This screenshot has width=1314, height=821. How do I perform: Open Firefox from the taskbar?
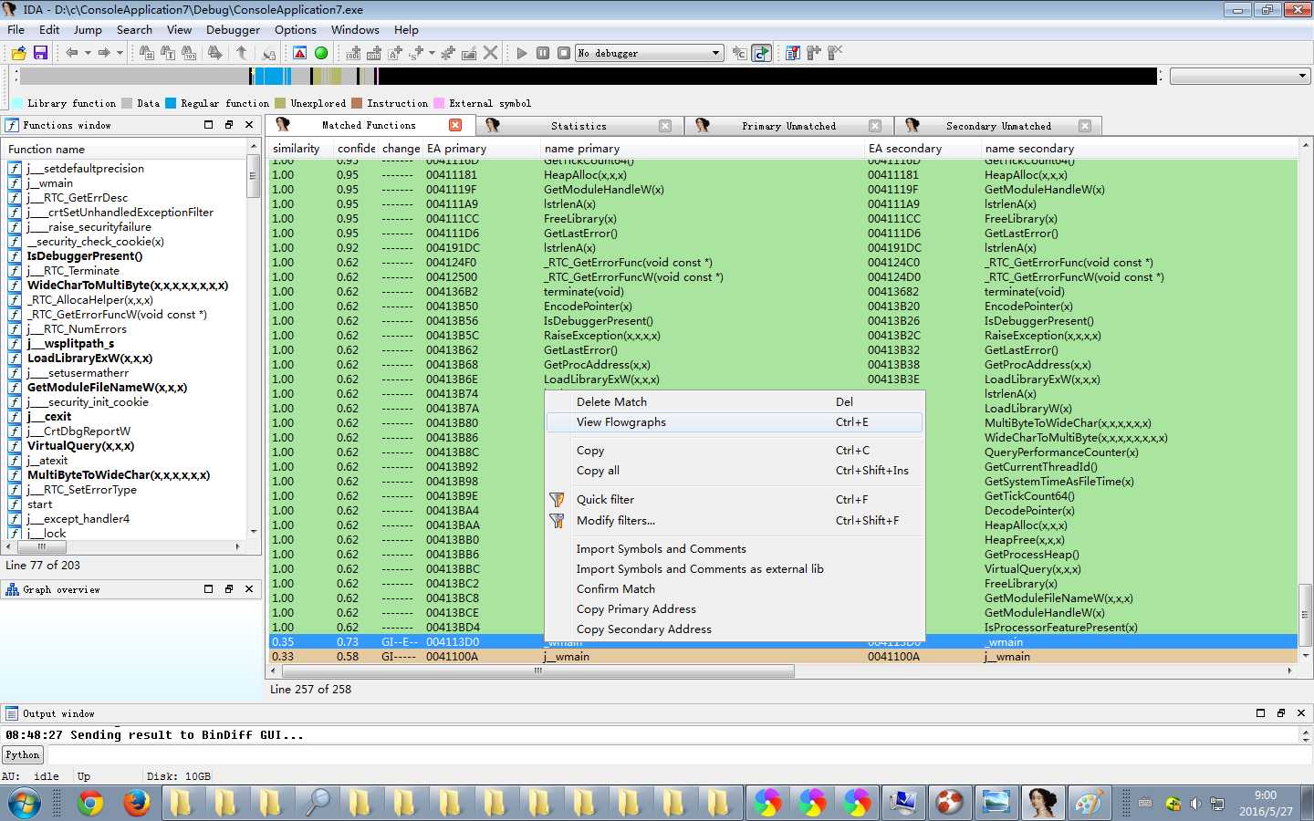click(x=136, y=803)
